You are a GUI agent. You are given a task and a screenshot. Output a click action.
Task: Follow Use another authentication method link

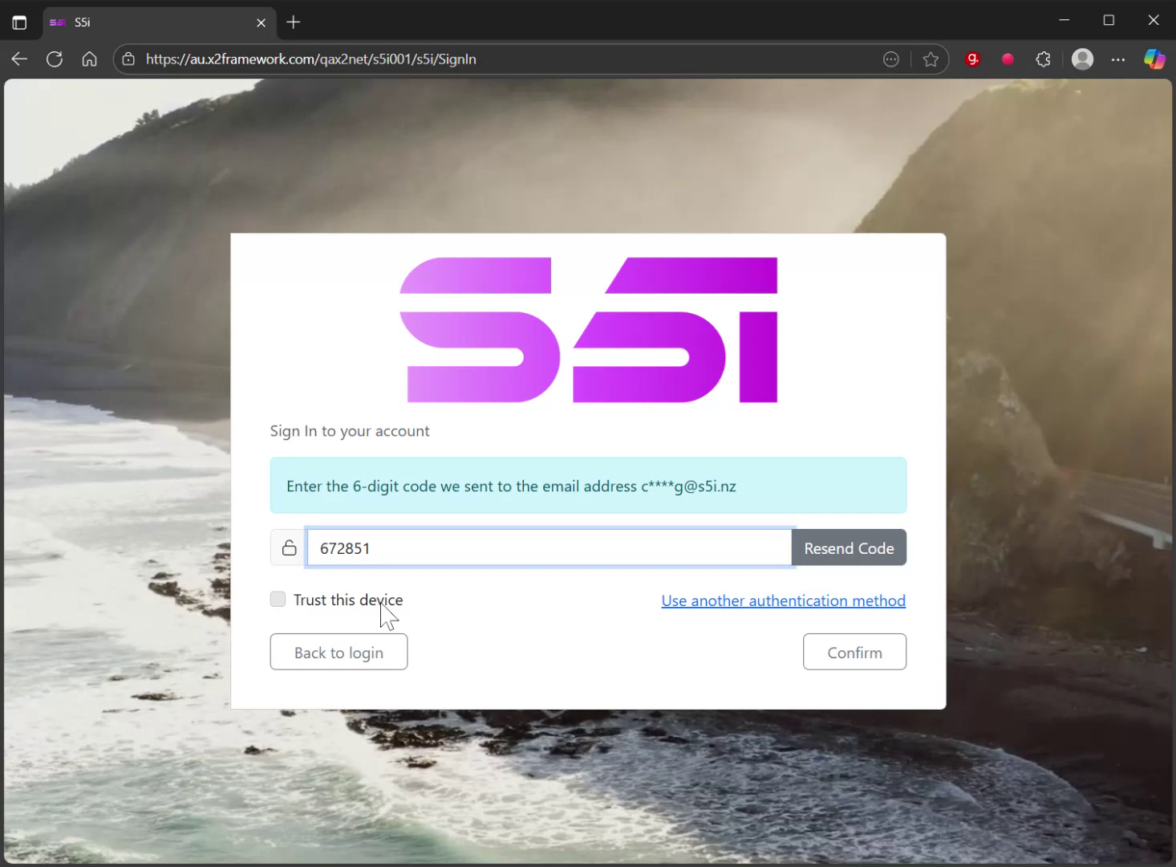pyautogui.click(x=783, y=600)
